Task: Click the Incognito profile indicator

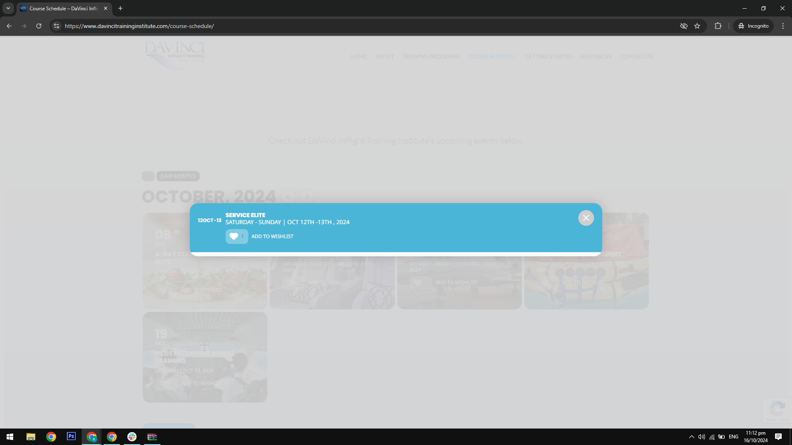Action: (753, 26)
